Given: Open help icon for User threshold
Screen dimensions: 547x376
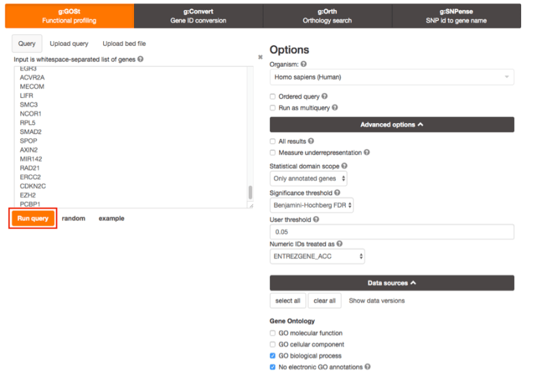Looking at the screenshot, I should coord(316,219).
